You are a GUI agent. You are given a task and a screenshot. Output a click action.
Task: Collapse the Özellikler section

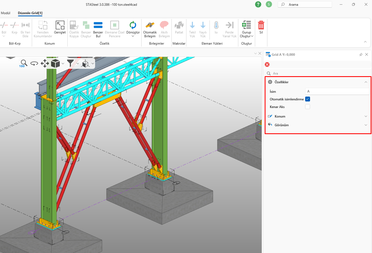pyautogui.click(x=366, y=82)
